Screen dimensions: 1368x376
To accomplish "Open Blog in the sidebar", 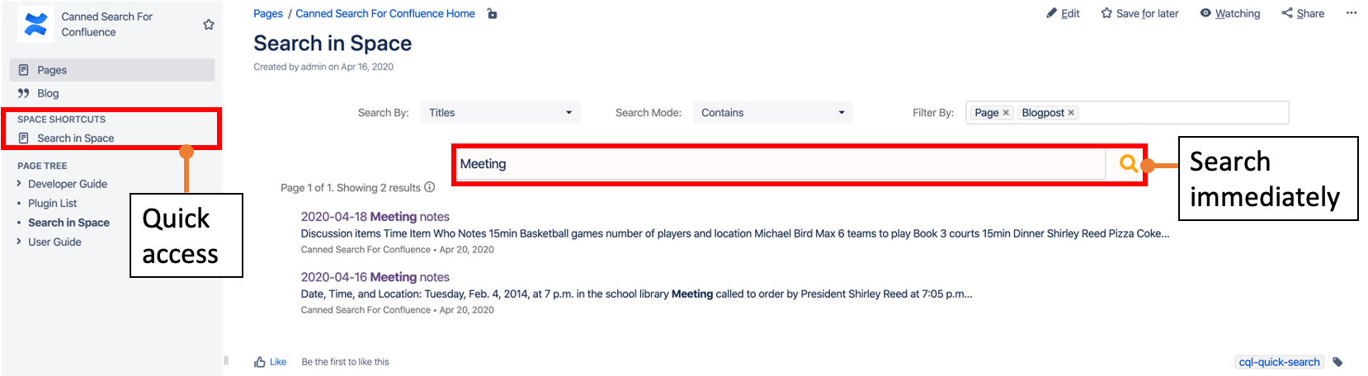I will (x=48, y=93).
